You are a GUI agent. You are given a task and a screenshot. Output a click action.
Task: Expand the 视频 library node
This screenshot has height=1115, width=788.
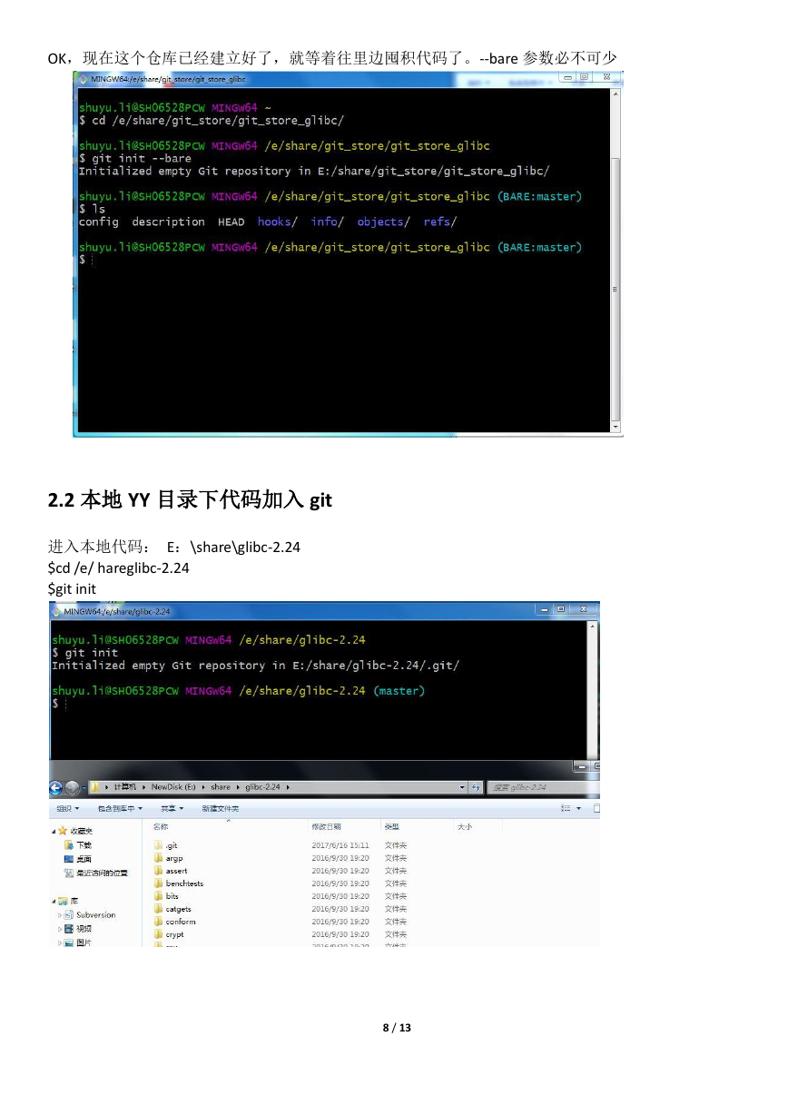click(x=60, y=929)
